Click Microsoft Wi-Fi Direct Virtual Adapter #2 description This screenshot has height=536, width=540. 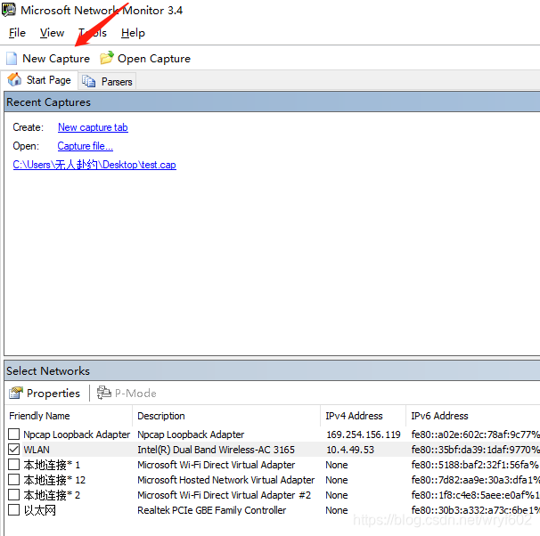(225, 495)
